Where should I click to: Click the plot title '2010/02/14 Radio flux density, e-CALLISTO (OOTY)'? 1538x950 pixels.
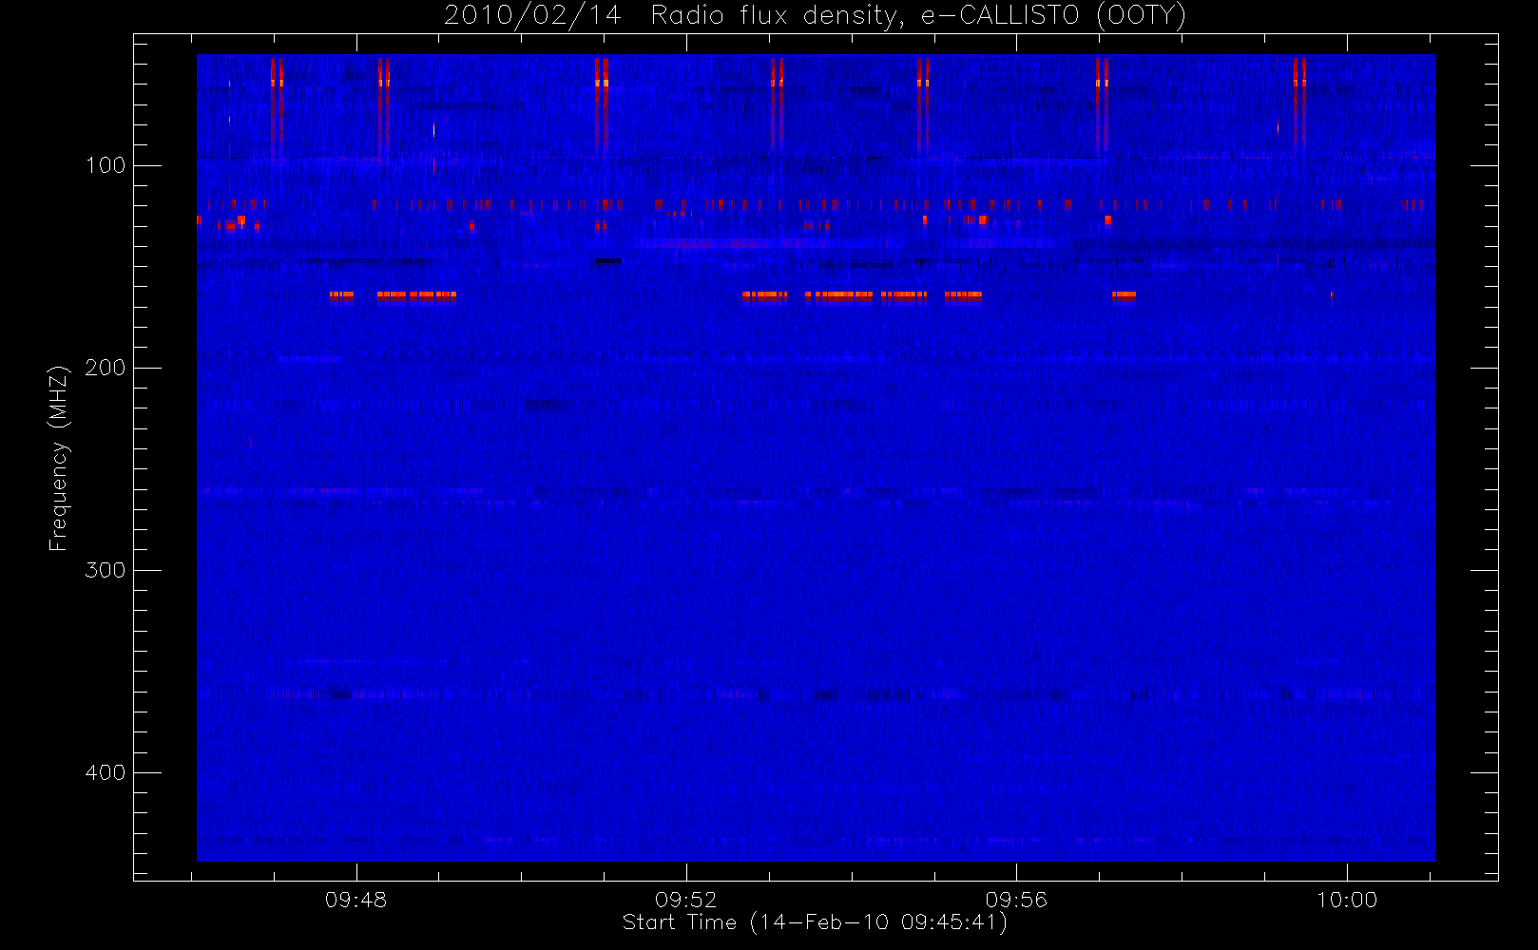pyautogui.click(x=815, y=15)
